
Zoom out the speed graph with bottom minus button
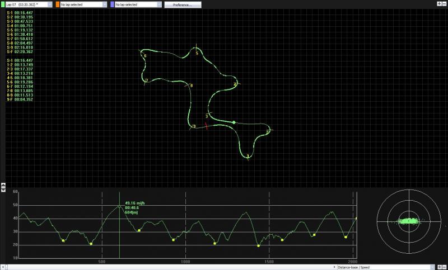[444, 267]
